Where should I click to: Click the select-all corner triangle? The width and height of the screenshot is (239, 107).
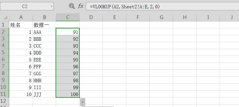click(x=5, y=17)
